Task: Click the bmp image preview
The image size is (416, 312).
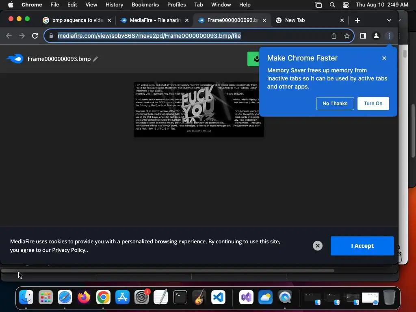Action: (x=199, y=109)
